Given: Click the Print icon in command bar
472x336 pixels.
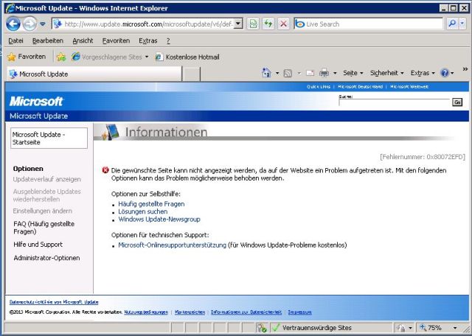Looking at the screenshot, I should [x=324, y=74].
